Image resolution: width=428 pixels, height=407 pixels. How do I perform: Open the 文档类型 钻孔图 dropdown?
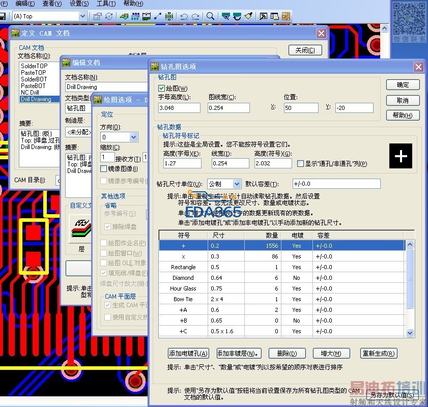click(78, 108)
